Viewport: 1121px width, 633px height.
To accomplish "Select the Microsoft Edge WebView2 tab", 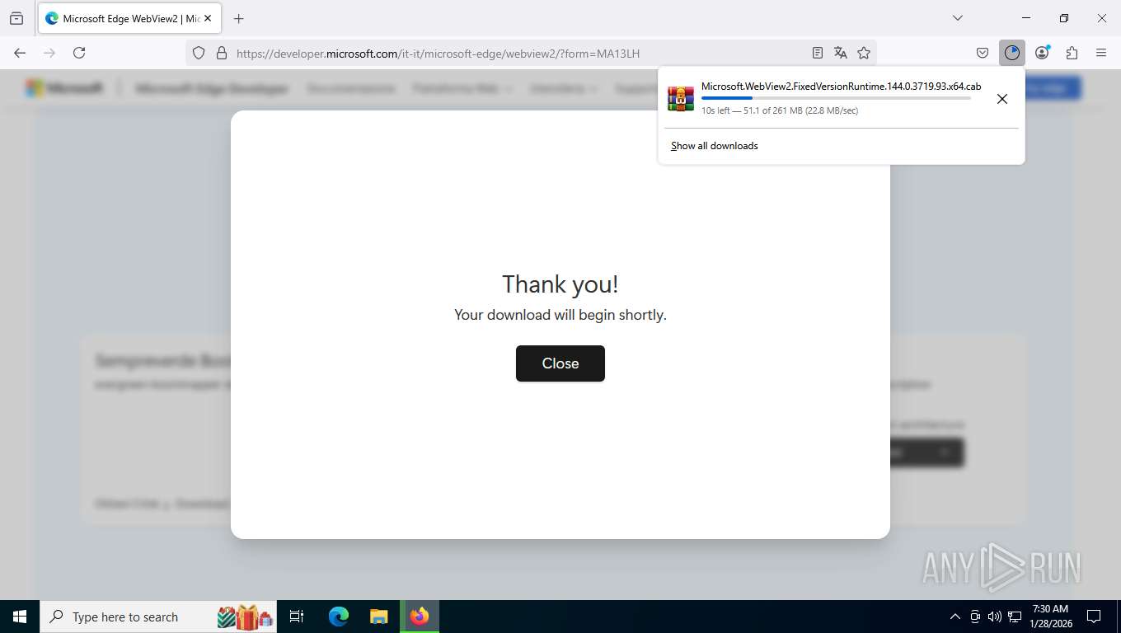I will pyautogui.click(x=129, y=18).
